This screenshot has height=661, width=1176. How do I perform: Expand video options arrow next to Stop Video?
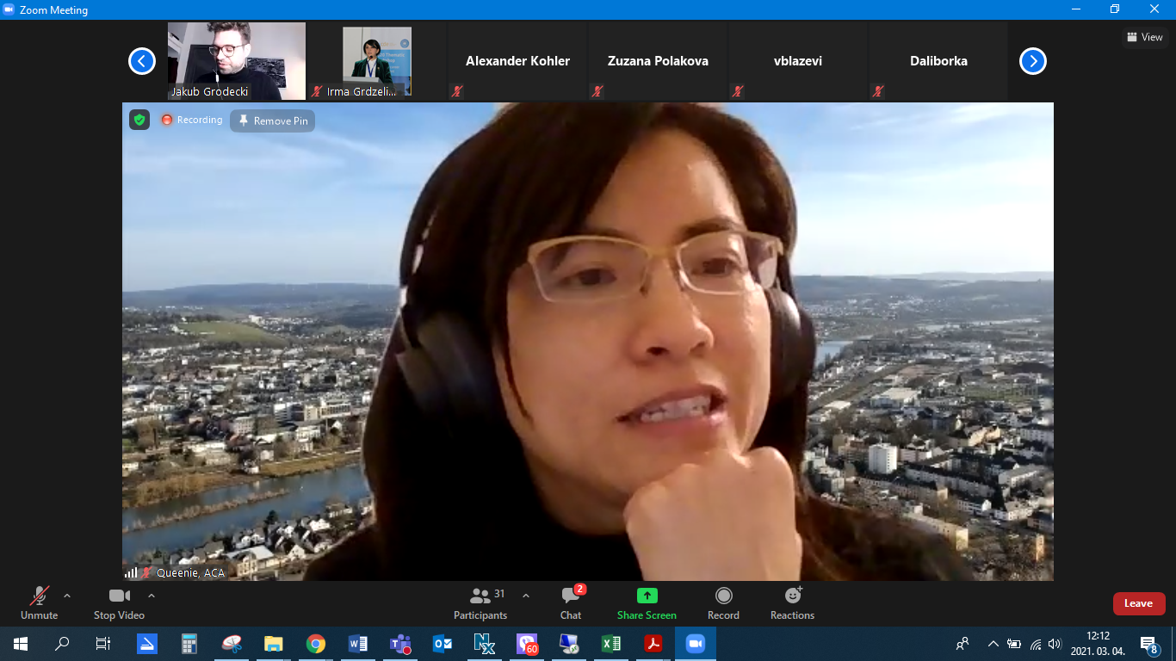(152, 596)
